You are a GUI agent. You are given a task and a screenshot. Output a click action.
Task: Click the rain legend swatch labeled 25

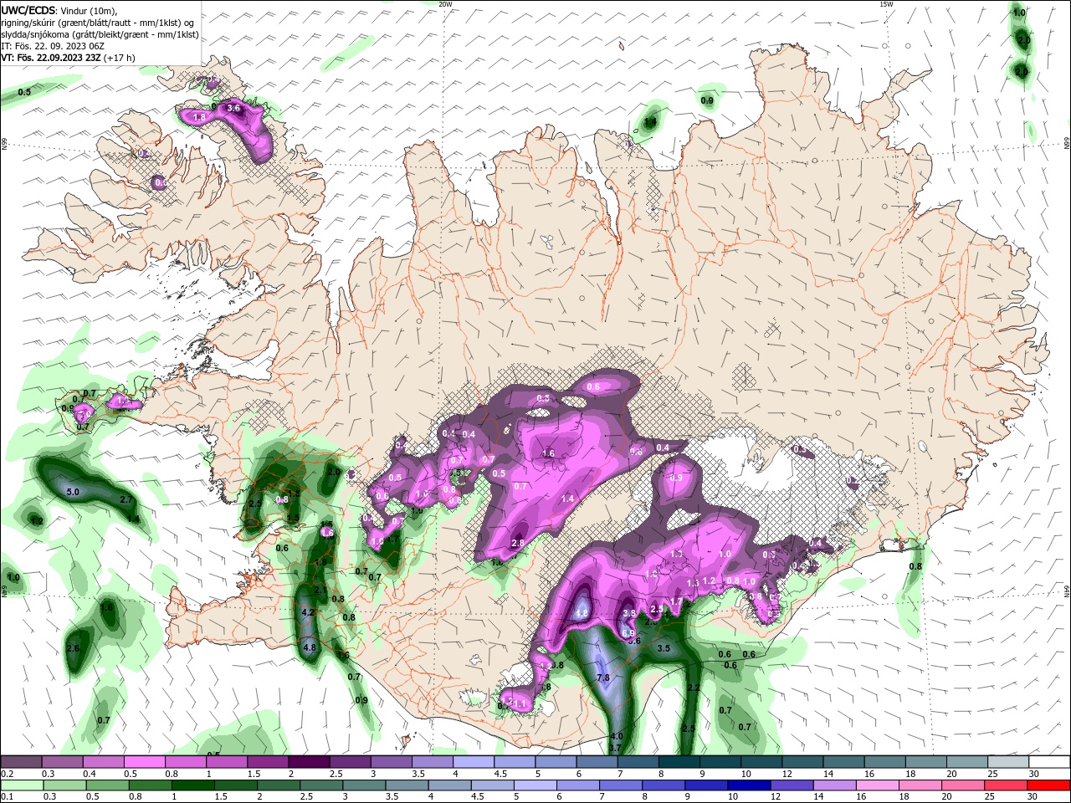(x=1007, y=785)
